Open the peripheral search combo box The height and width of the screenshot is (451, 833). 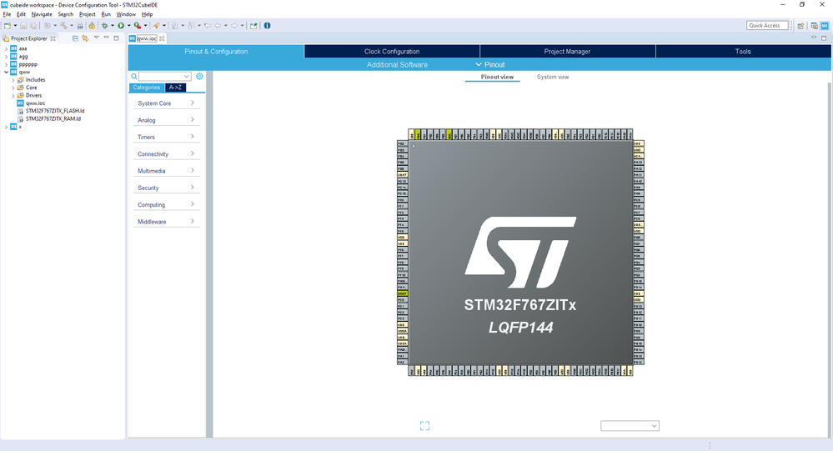(x=165, y=77)
